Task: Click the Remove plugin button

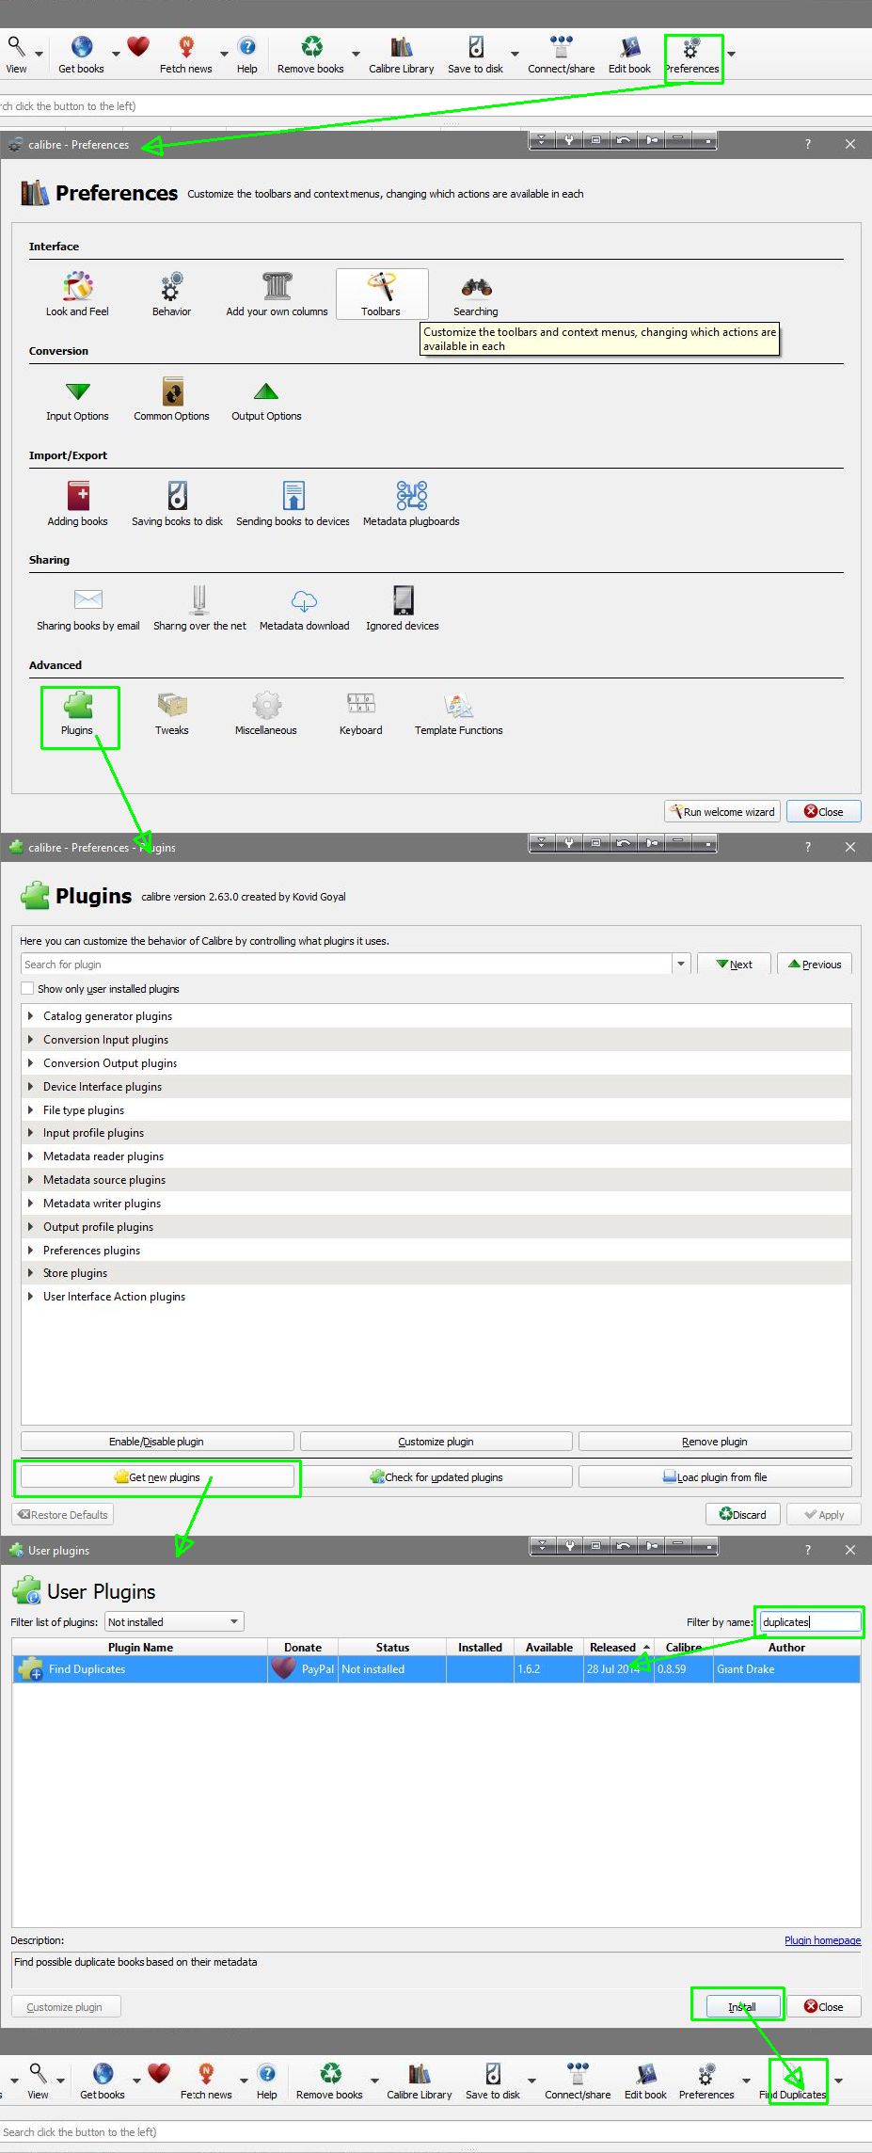Action: pos(715,1441)
